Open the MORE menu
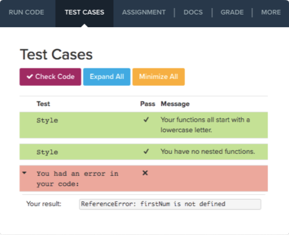Viewport: 289px width, 235px height. tap(271, 12)
